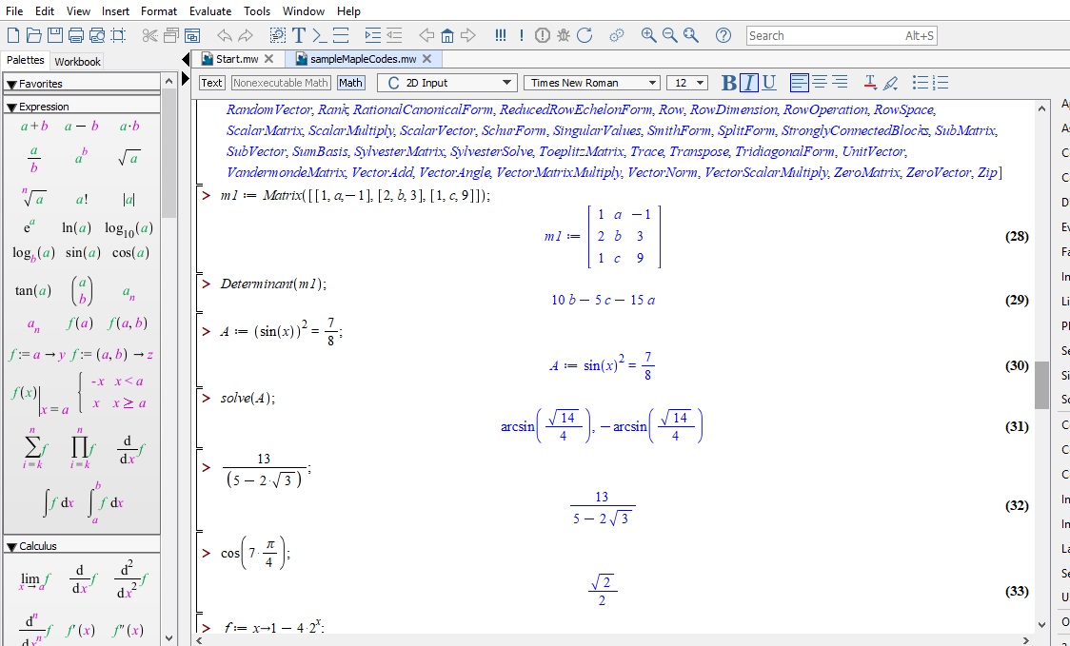Open debugger with bug icon

tap(563, 35)
